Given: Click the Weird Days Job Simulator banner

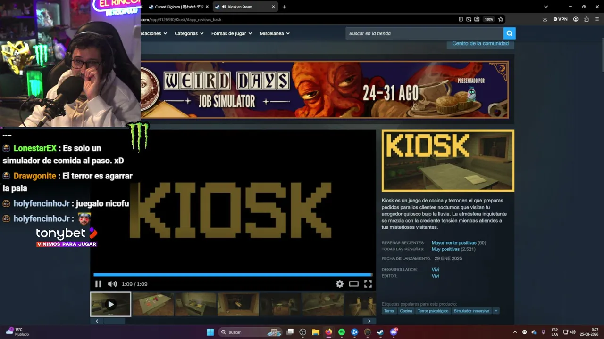Looking at the screenshot, I should pos(325,89).
